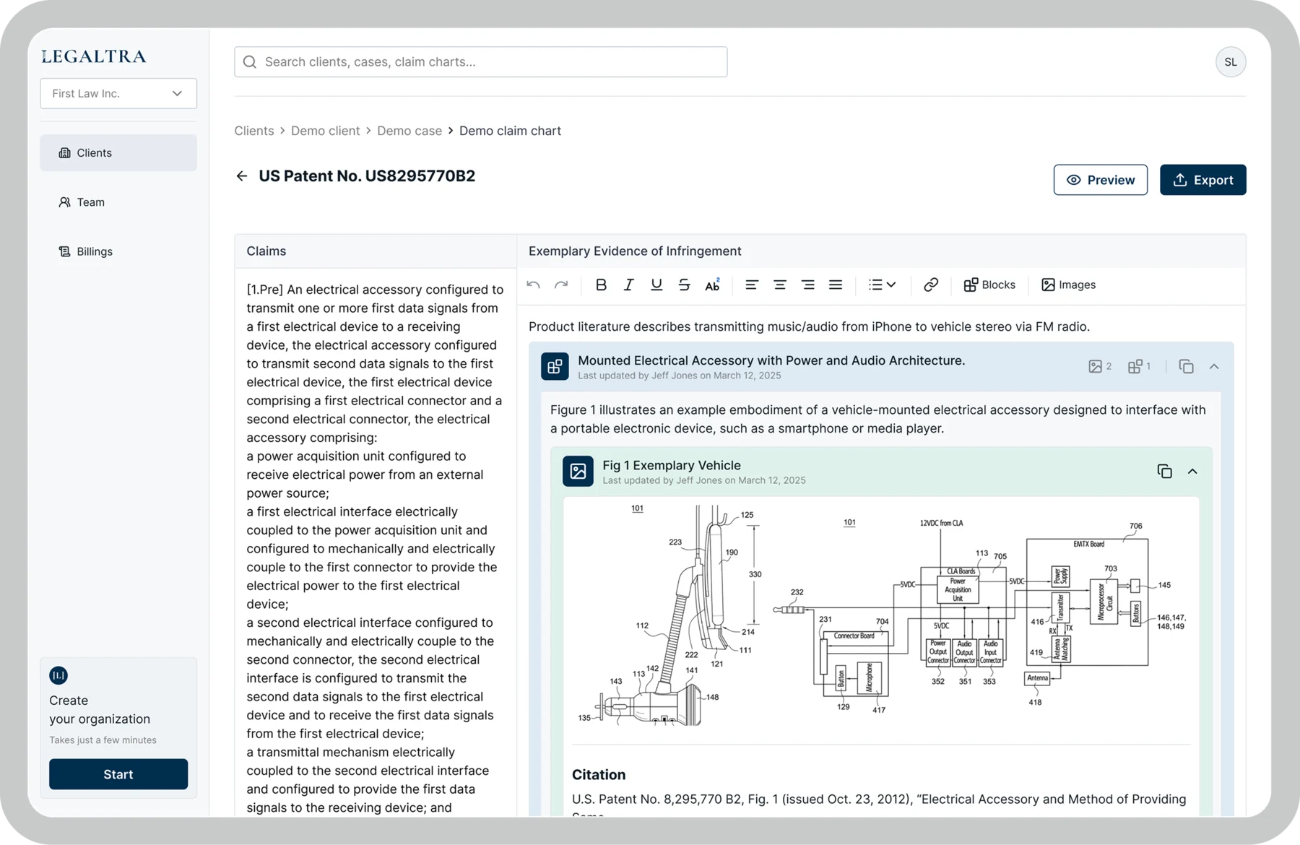
Task: Align text to the right
Action: [x=807, y=285]
